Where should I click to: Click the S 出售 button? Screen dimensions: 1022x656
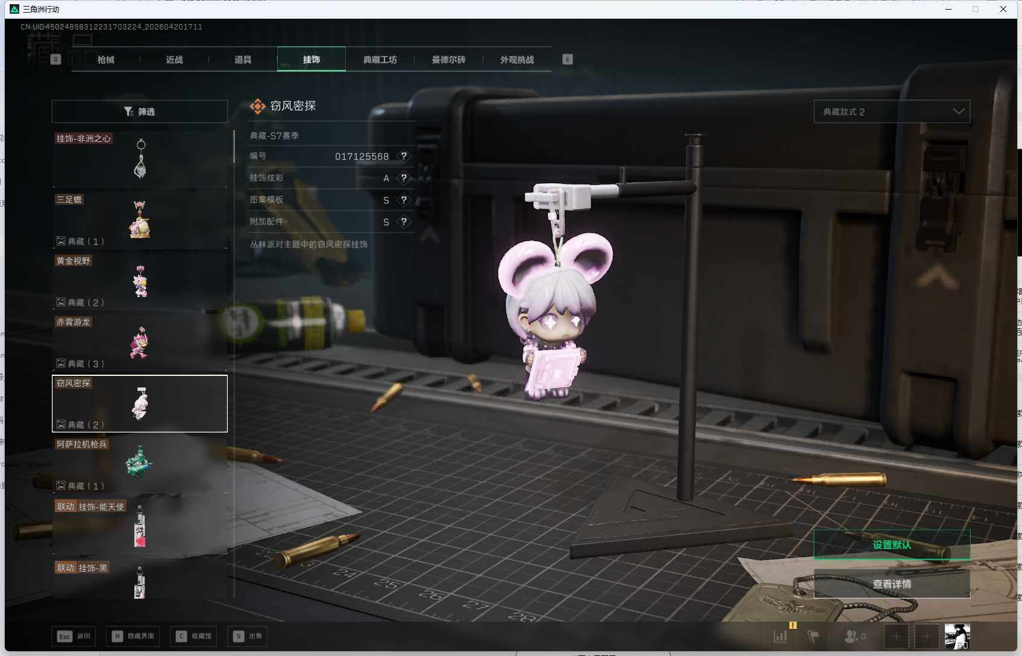click(x=248, y=636)
